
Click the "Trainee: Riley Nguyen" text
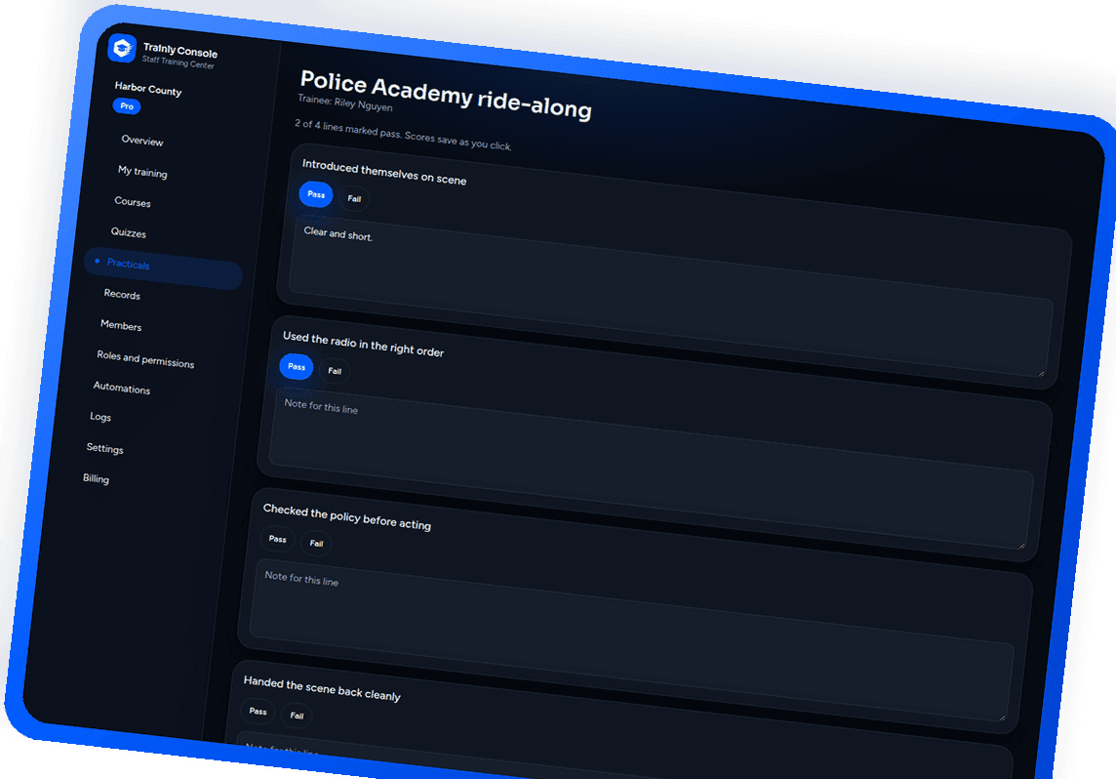[x=345, y=102]
